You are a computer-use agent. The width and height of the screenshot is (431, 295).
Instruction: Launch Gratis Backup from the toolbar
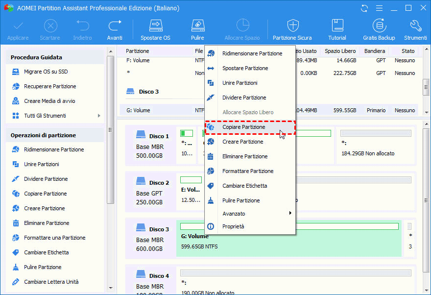pyautogui.click(x=379, y=30)
